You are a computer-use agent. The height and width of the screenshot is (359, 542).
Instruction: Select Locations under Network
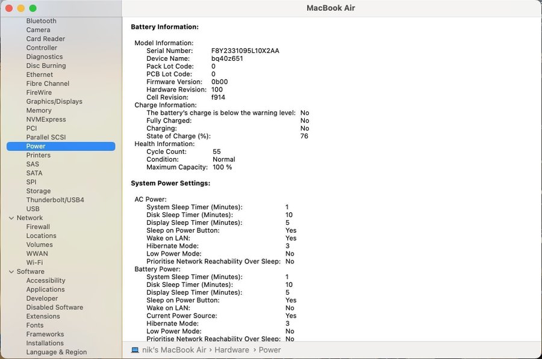pos(41,236)
